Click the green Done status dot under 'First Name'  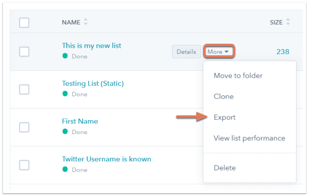pyautogui.click(x=65, y=132)
